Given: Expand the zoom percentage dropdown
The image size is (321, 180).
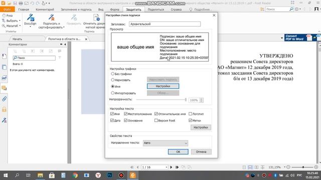Looking at the screenshot, I should coord(284,167).
